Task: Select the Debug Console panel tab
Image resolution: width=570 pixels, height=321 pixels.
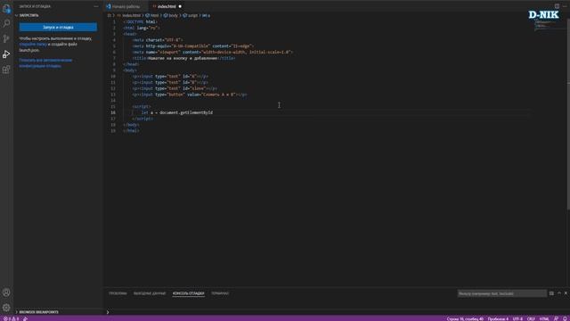Action: [x=188, y=293]
